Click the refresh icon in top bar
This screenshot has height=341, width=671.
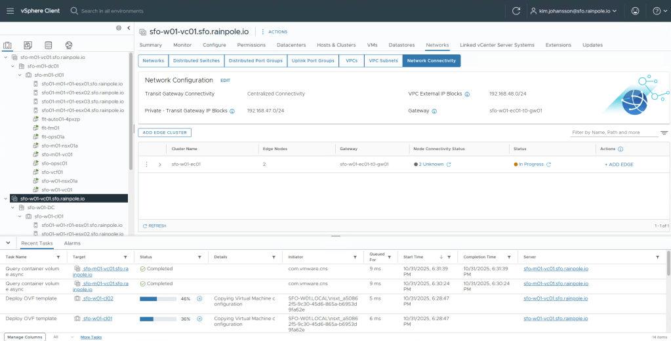coord(516,10)
